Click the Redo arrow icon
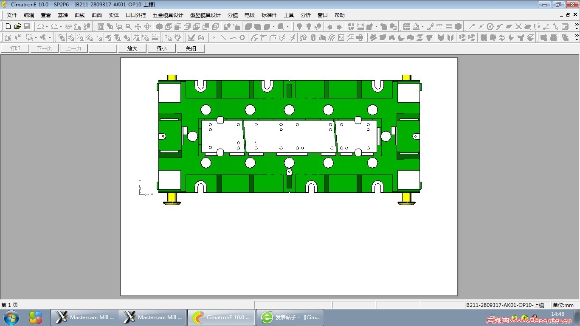This screenshot has height=326, width=580. 54,26
